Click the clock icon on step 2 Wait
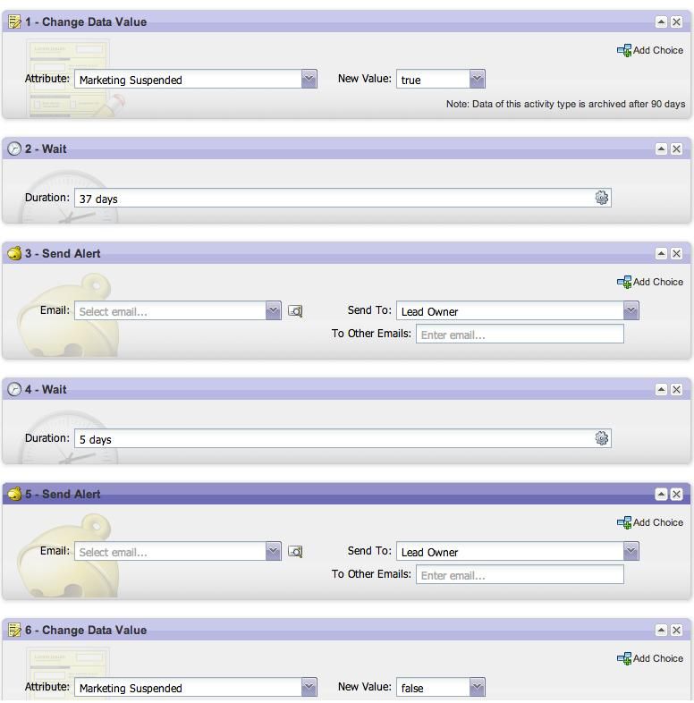This screenshot has width=694, height=703. [14, 149]
